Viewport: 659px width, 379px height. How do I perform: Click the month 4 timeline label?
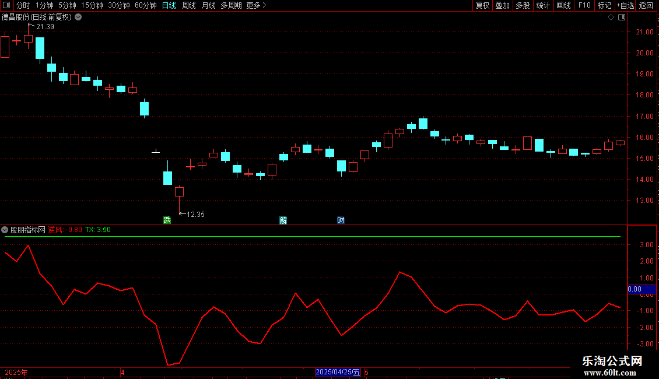coord(122,373)
